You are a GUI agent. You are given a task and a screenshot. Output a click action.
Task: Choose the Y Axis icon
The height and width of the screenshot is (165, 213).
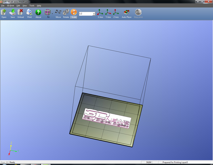pos(108,13)
